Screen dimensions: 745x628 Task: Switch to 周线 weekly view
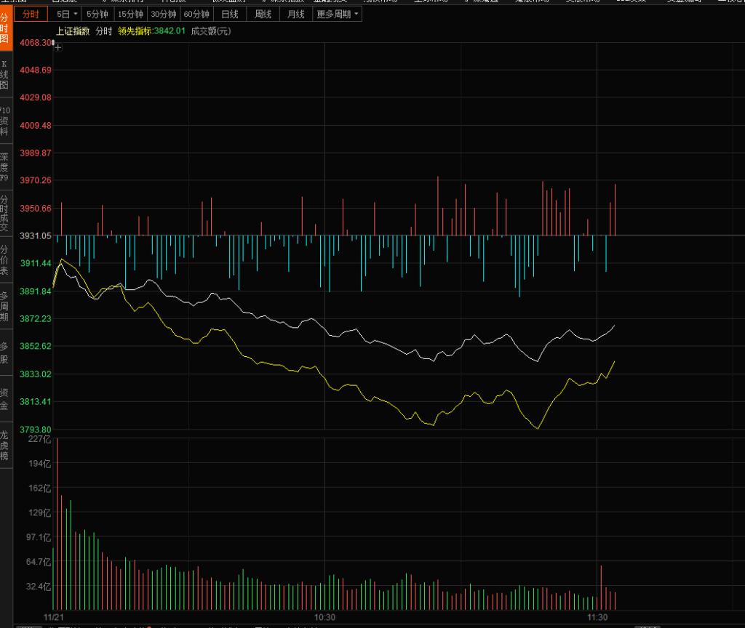pyautogui.click(x=263, y=15)
